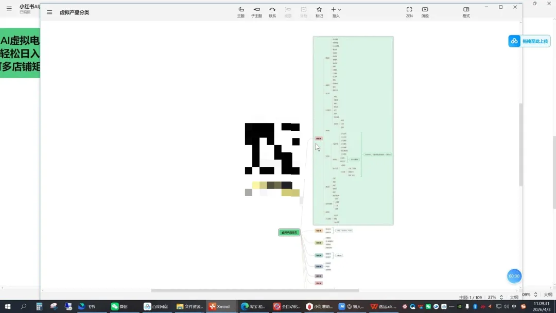The width and height of the screenshot is (556, 313).
Task: Open the 插入 insert dropdown
Action: pyautogui.click(x=336, y=12)
